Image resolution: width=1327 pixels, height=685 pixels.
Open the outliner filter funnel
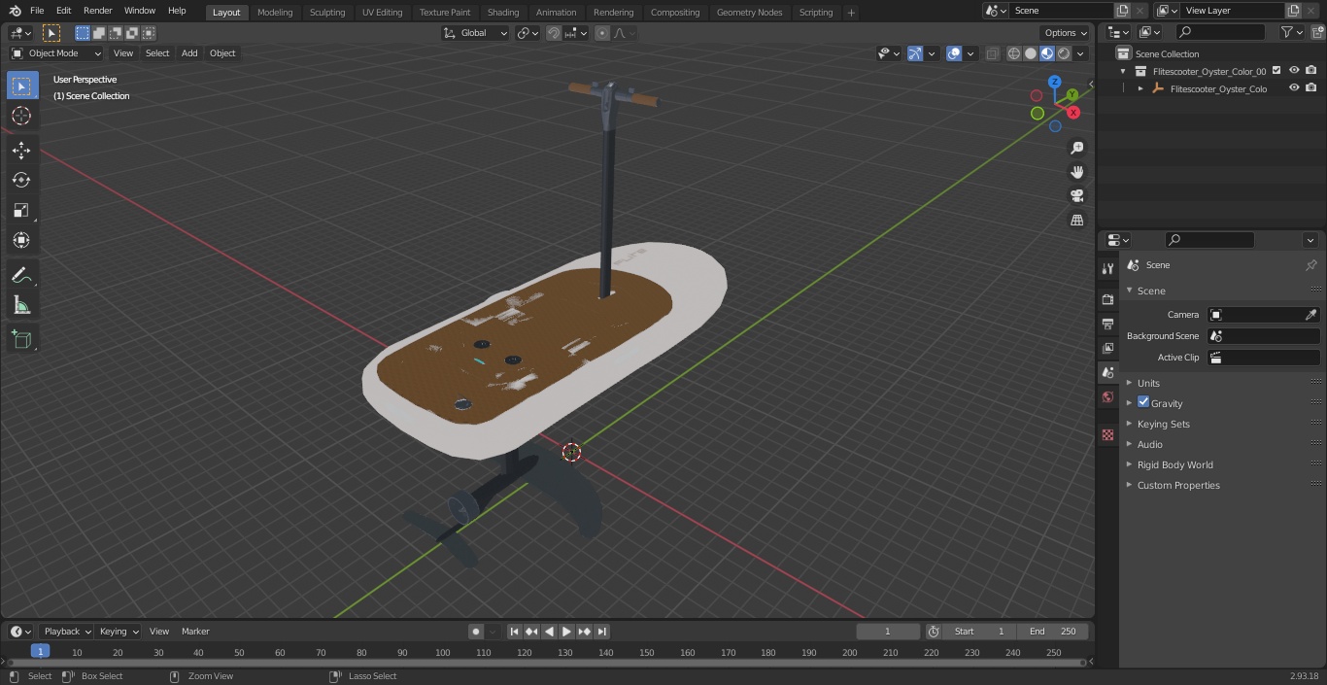pyautogui.click(x=1287, y=32)
